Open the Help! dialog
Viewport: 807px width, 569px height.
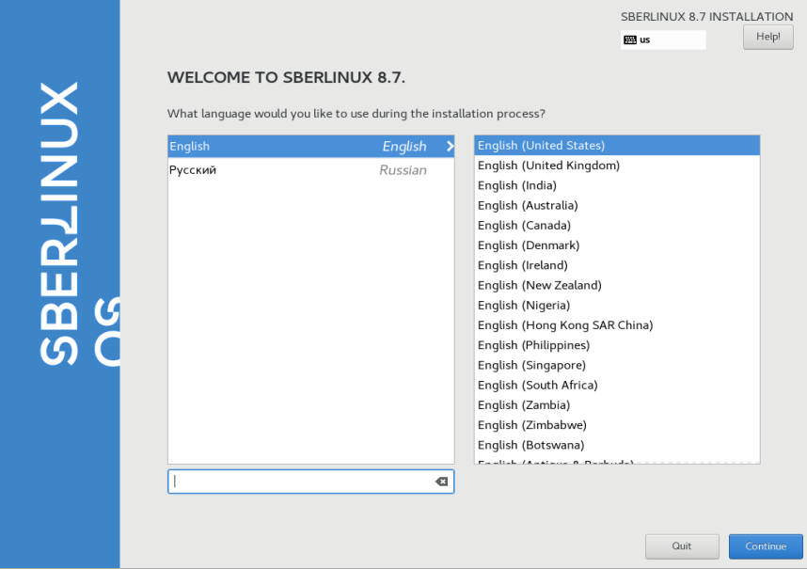coord(767,37)
